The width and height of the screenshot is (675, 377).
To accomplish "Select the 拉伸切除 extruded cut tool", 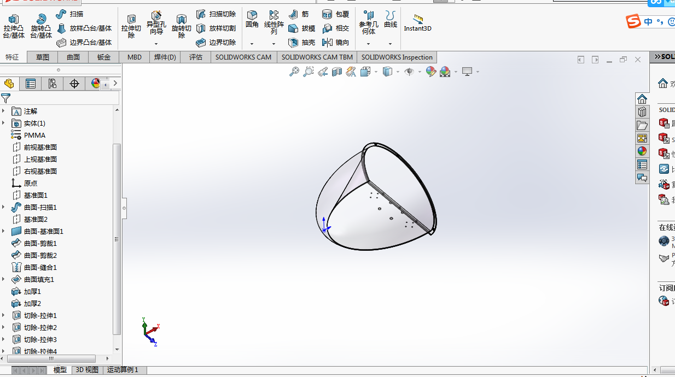I will (x=131, y=26).
